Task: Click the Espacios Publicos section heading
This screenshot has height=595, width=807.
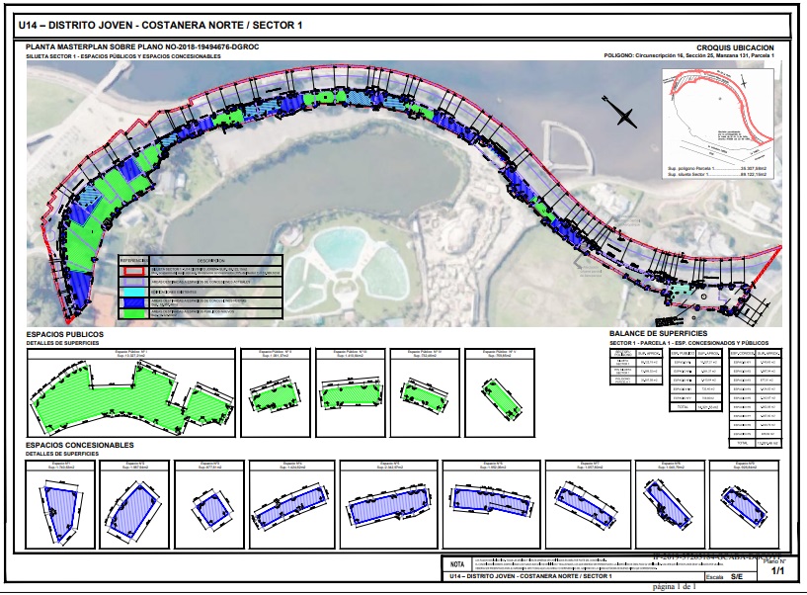Action: pos(65,334)
